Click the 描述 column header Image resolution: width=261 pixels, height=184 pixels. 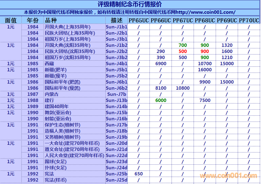pos(116,21)
